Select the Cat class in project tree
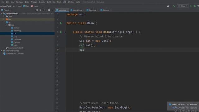199x112 pixels. click(15, 34)
